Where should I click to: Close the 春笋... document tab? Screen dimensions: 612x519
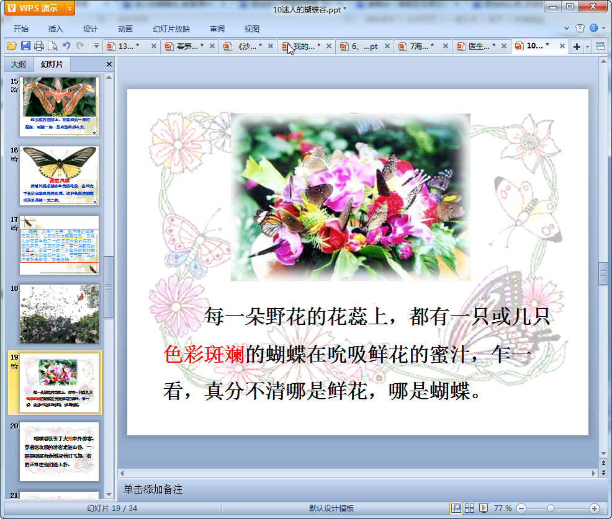pos(212,46)
